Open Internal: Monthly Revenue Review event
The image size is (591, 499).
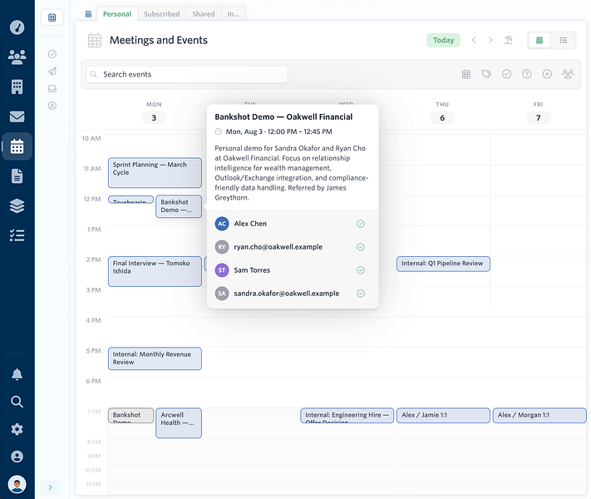155,358
